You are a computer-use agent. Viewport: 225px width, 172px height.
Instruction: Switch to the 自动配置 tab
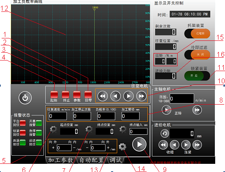(91, 160)
